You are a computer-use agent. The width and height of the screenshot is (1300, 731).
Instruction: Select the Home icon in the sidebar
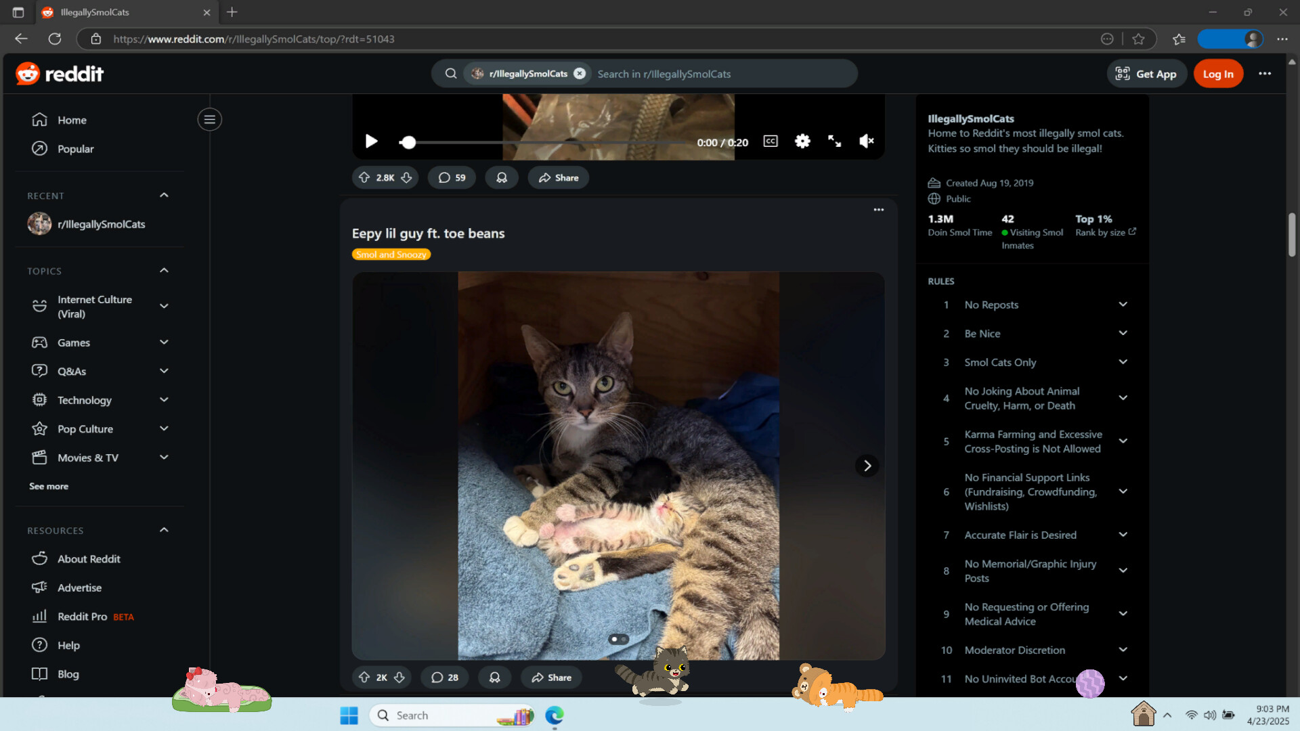point(40,120)
